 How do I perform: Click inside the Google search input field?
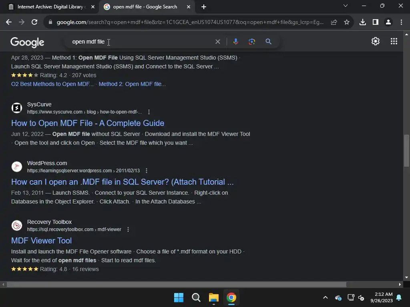141,42
